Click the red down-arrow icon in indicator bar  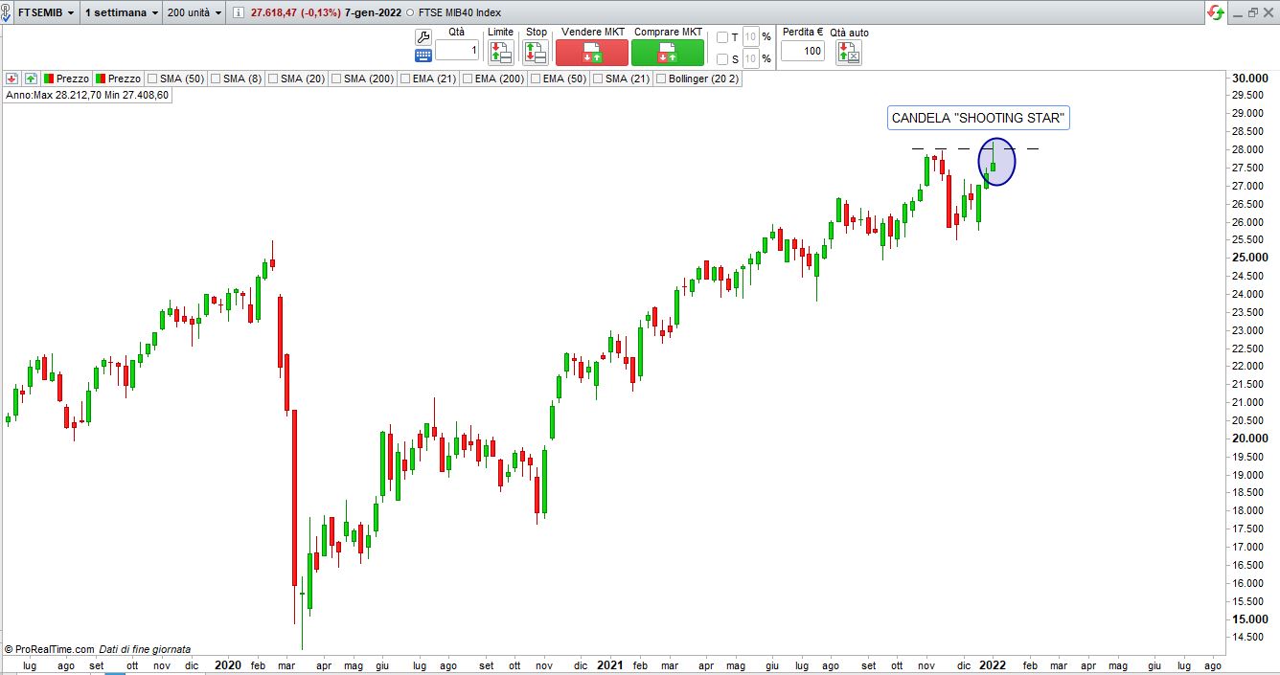(x=11, y=79)
